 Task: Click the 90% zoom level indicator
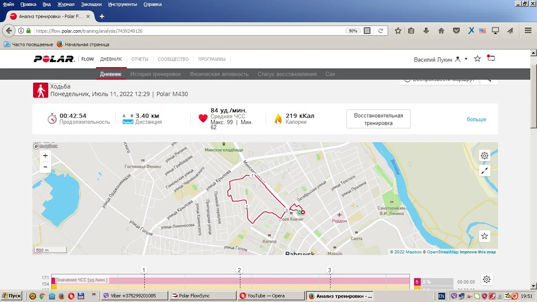tap(353, 31)
